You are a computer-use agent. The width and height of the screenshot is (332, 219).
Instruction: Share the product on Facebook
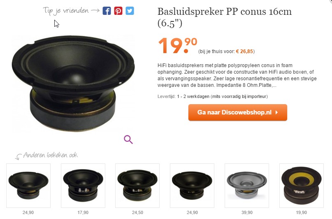(x=107, y=11)
